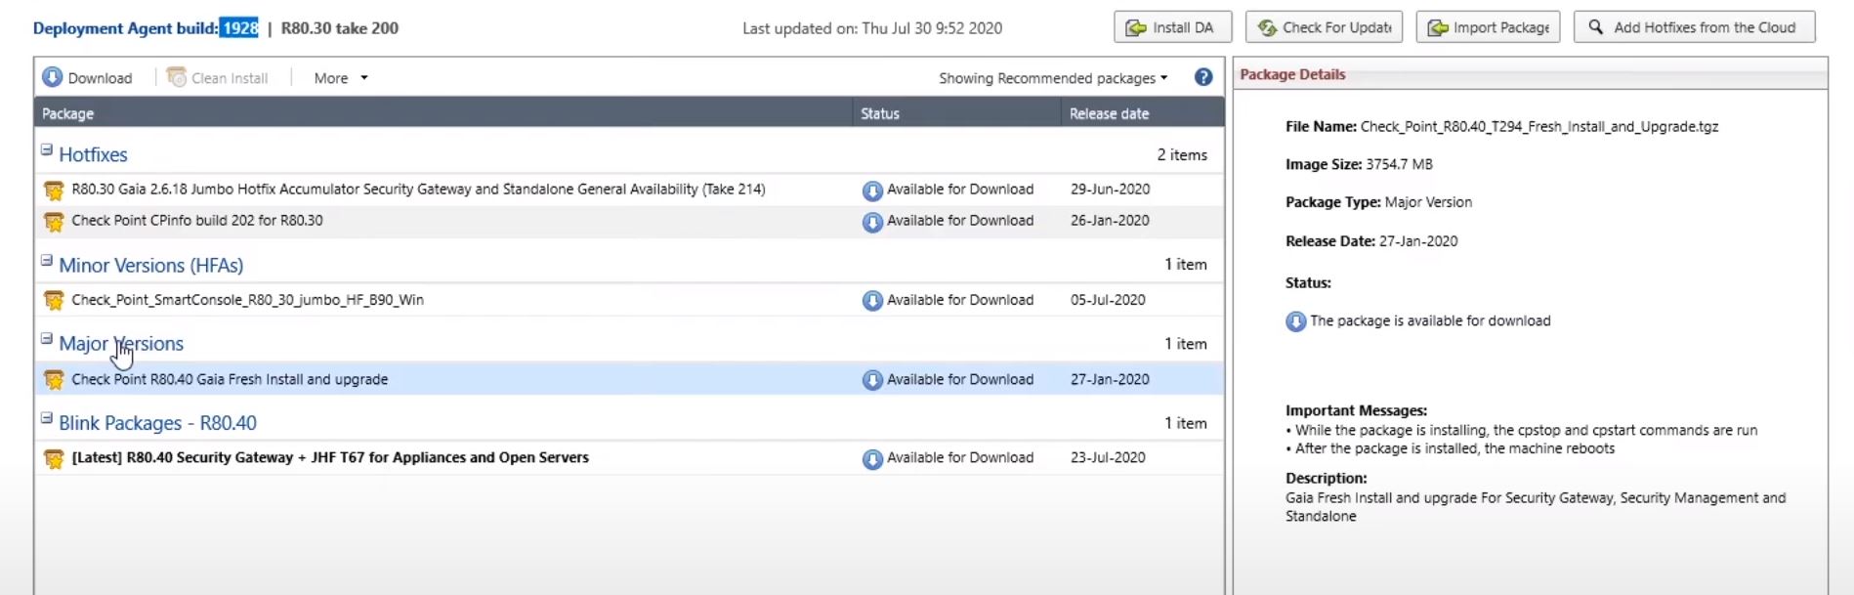Viewport: 1854px width, 595px height.
Task: Collapse the Blink Packages - R80.40 group
Action: coord(46,418)
